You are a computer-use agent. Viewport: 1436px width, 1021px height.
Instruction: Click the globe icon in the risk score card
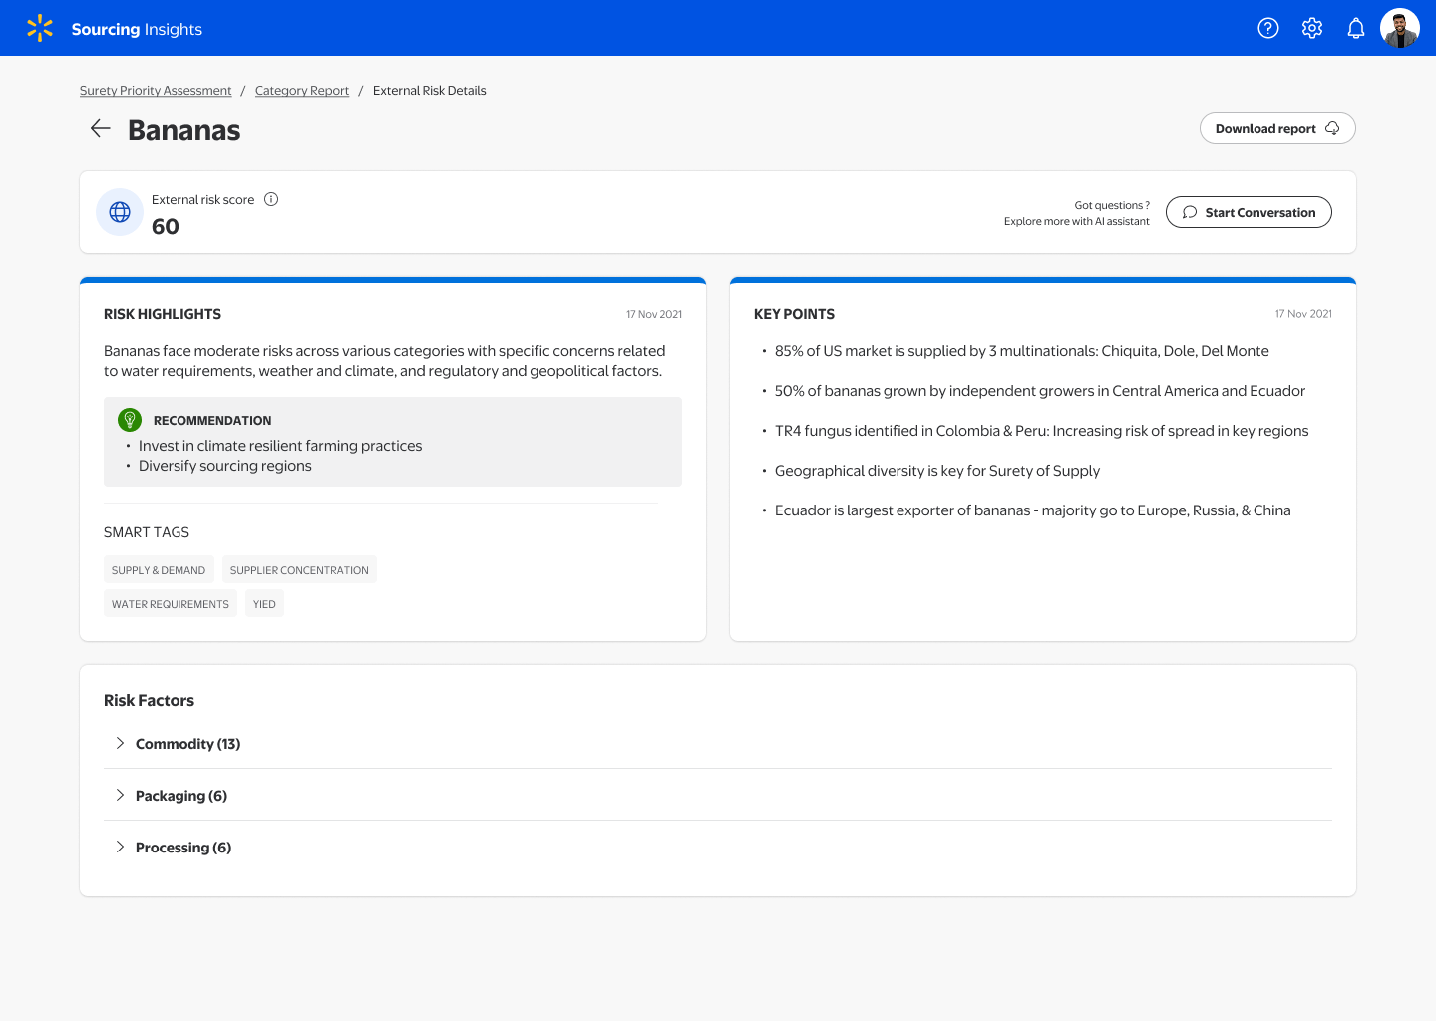click(x=120, y=212)
